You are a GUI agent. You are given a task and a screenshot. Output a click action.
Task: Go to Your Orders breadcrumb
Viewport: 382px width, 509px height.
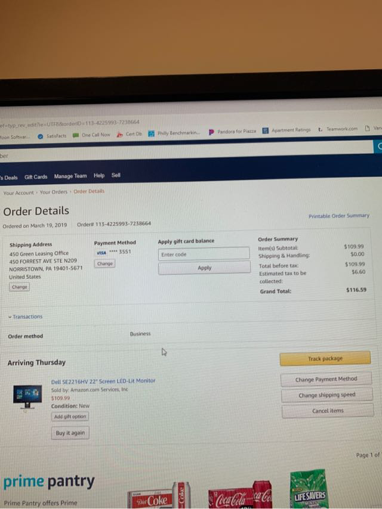(x=53, y=192)
